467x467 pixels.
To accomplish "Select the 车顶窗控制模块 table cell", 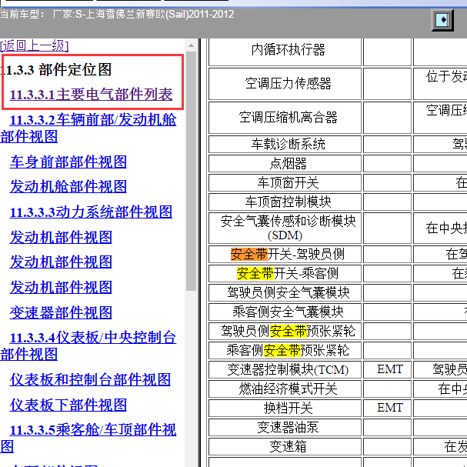I will click(x=285, y=202).
